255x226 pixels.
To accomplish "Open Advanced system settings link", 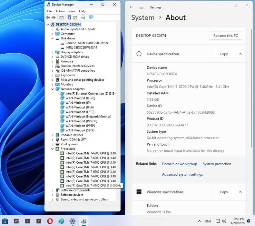I will point(182,174).
